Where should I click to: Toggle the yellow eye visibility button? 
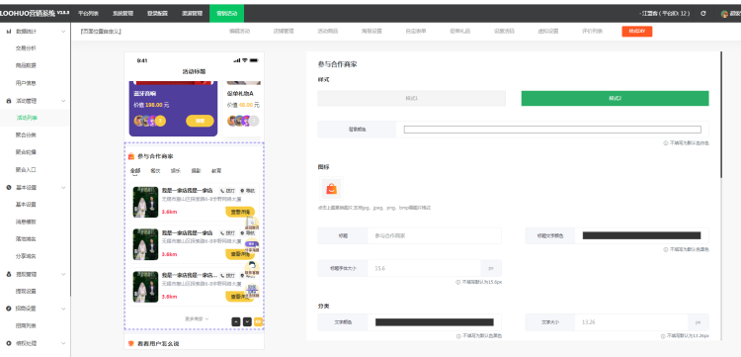coord(259,321)
